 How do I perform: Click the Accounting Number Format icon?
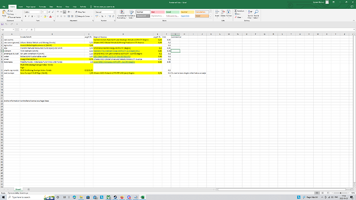point(96,16)
